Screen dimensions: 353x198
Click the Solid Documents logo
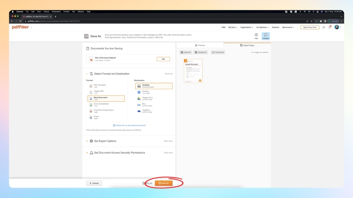point(148,183)
